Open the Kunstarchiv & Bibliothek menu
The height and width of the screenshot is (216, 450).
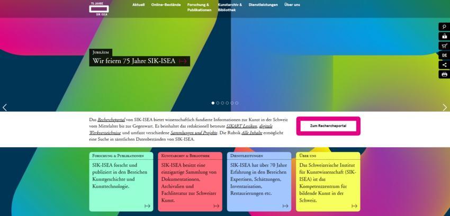click(230, 7)
